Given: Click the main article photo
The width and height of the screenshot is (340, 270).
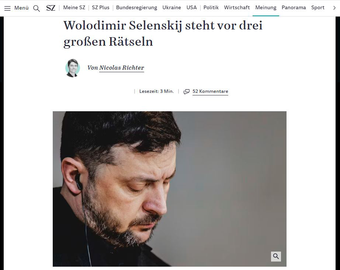Looking at the screenshot, I should click(170, 189).
